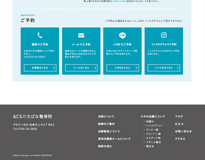Click chevron arrow in お電話はこちら button
Image resolution: width=205 pixels, height=160 pixels.
click(54, 68)
